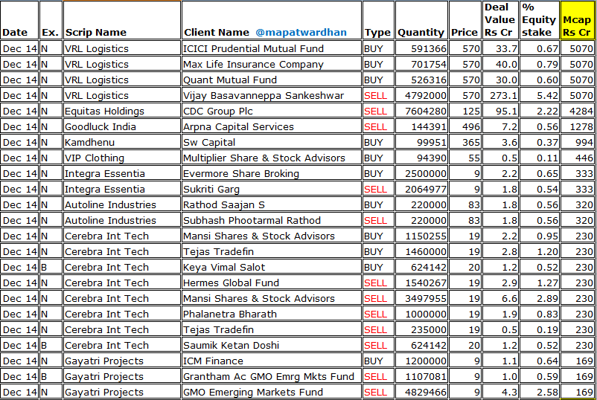The height and width of the screenshot is (400, 597).
Task: Select the Price column header
Action: [465, 20]
